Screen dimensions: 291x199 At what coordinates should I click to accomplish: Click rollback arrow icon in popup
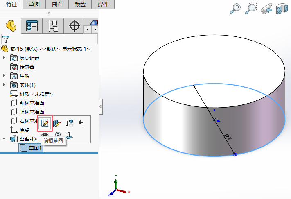point(81,123)
